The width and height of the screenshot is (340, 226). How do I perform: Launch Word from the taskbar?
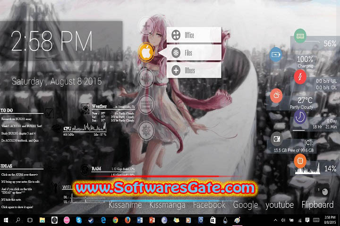click(140, 220)
